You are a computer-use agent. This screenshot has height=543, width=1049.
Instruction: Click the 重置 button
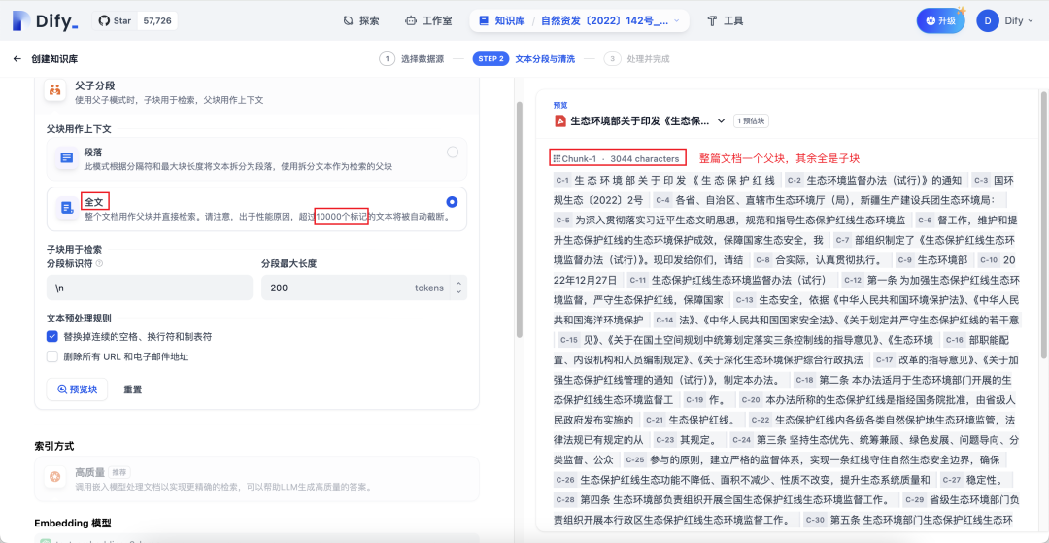(132, 390)
